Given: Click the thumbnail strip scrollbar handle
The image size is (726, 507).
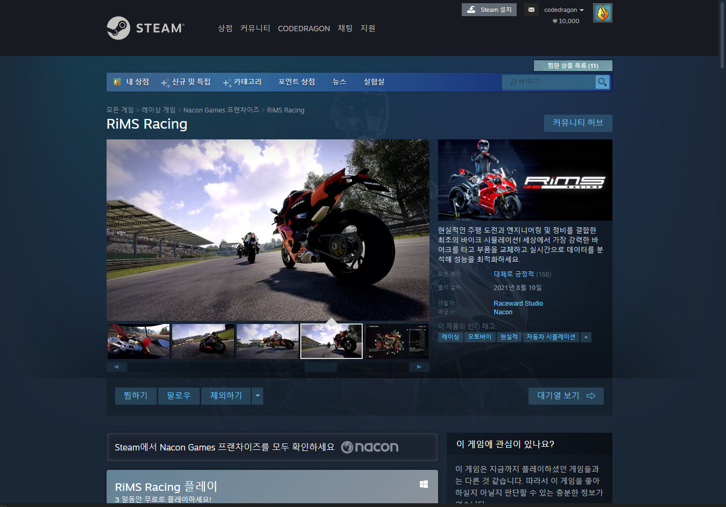Looking at the screenshot, I should 321,367.
